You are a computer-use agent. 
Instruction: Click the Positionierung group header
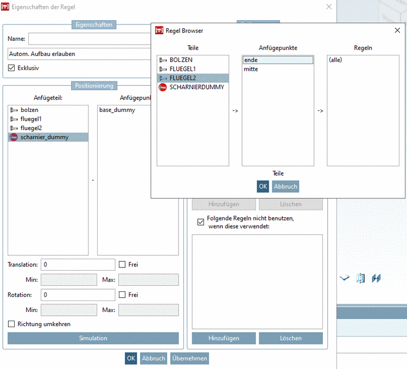[94, 86]
